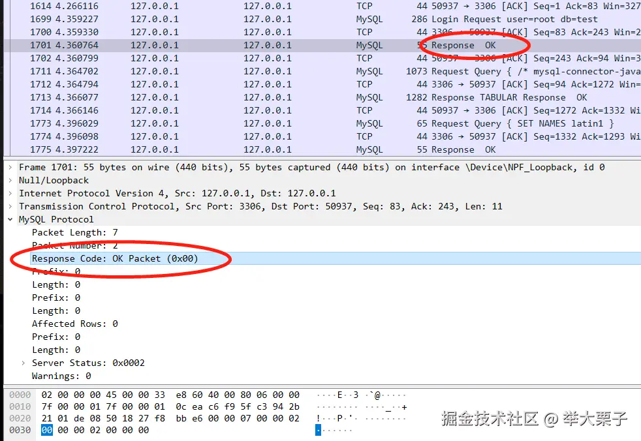Select Response Code: OK Packet field

click(x=115, y=259)
